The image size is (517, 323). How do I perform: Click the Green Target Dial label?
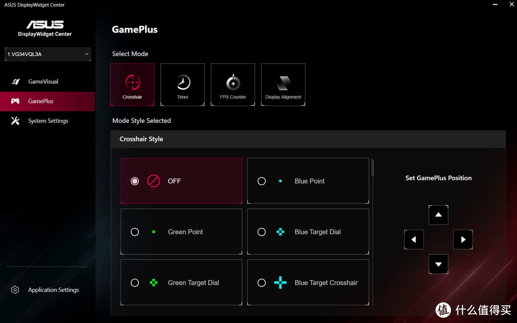tap(193, 282)
